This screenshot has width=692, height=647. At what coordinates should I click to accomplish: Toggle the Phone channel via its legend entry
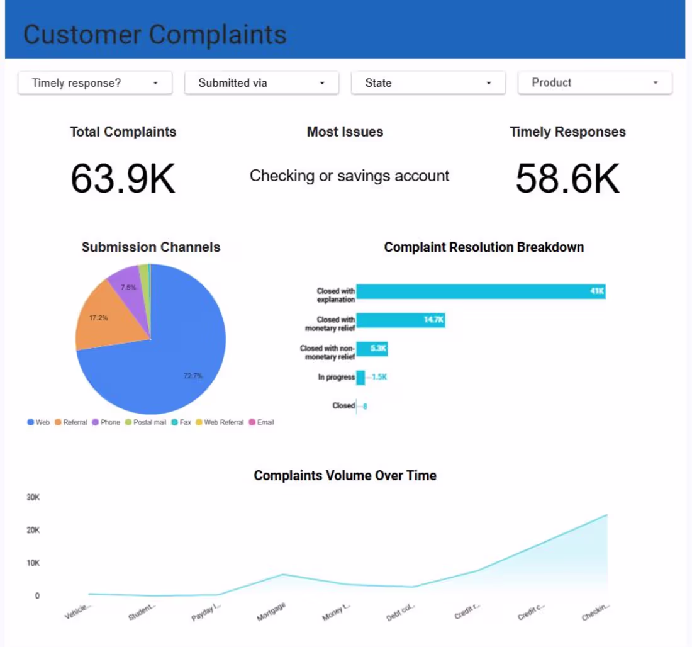(x=106, y=422)
